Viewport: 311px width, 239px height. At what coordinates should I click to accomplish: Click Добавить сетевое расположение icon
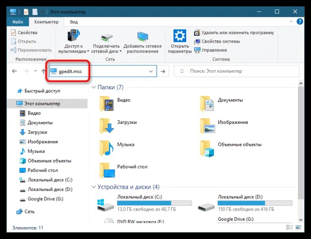(143, 37)
